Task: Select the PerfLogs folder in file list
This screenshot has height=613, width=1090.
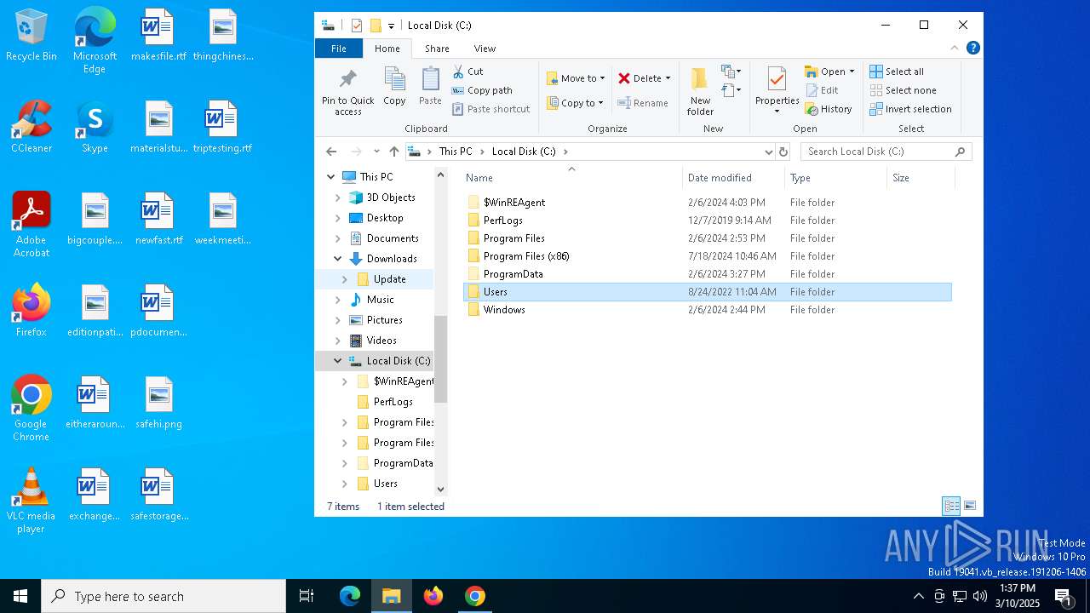Action: 708,221
